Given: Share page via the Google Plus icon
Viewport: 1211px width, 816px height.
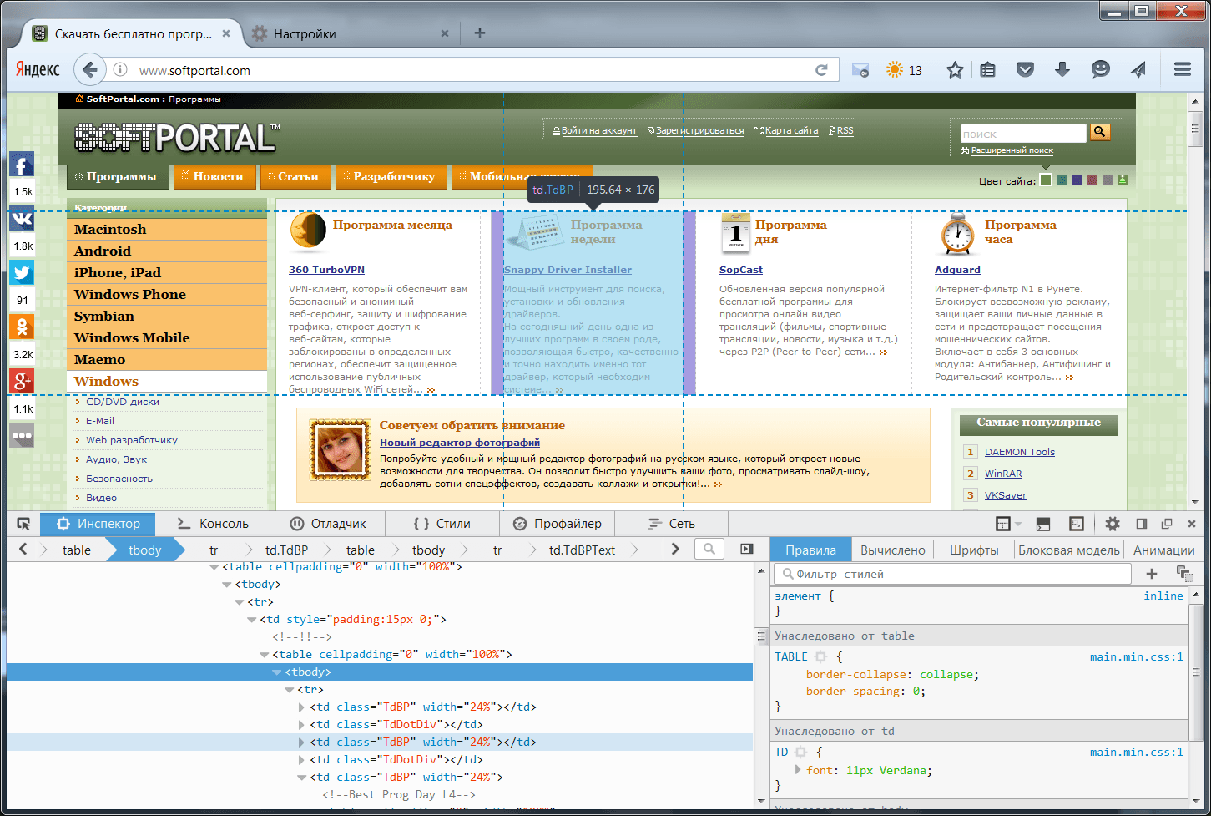Looking at the screenshot, I should pyautogui.click(x=22, y=381).
